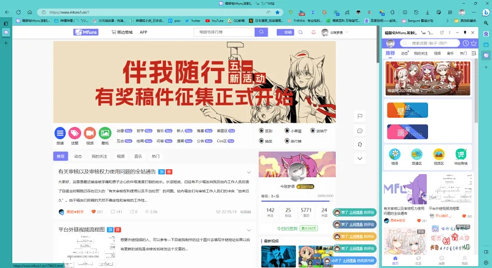This screenshot has height=268, width=492.
Task: Click the heart like count 261
Action: coord(97,212)
